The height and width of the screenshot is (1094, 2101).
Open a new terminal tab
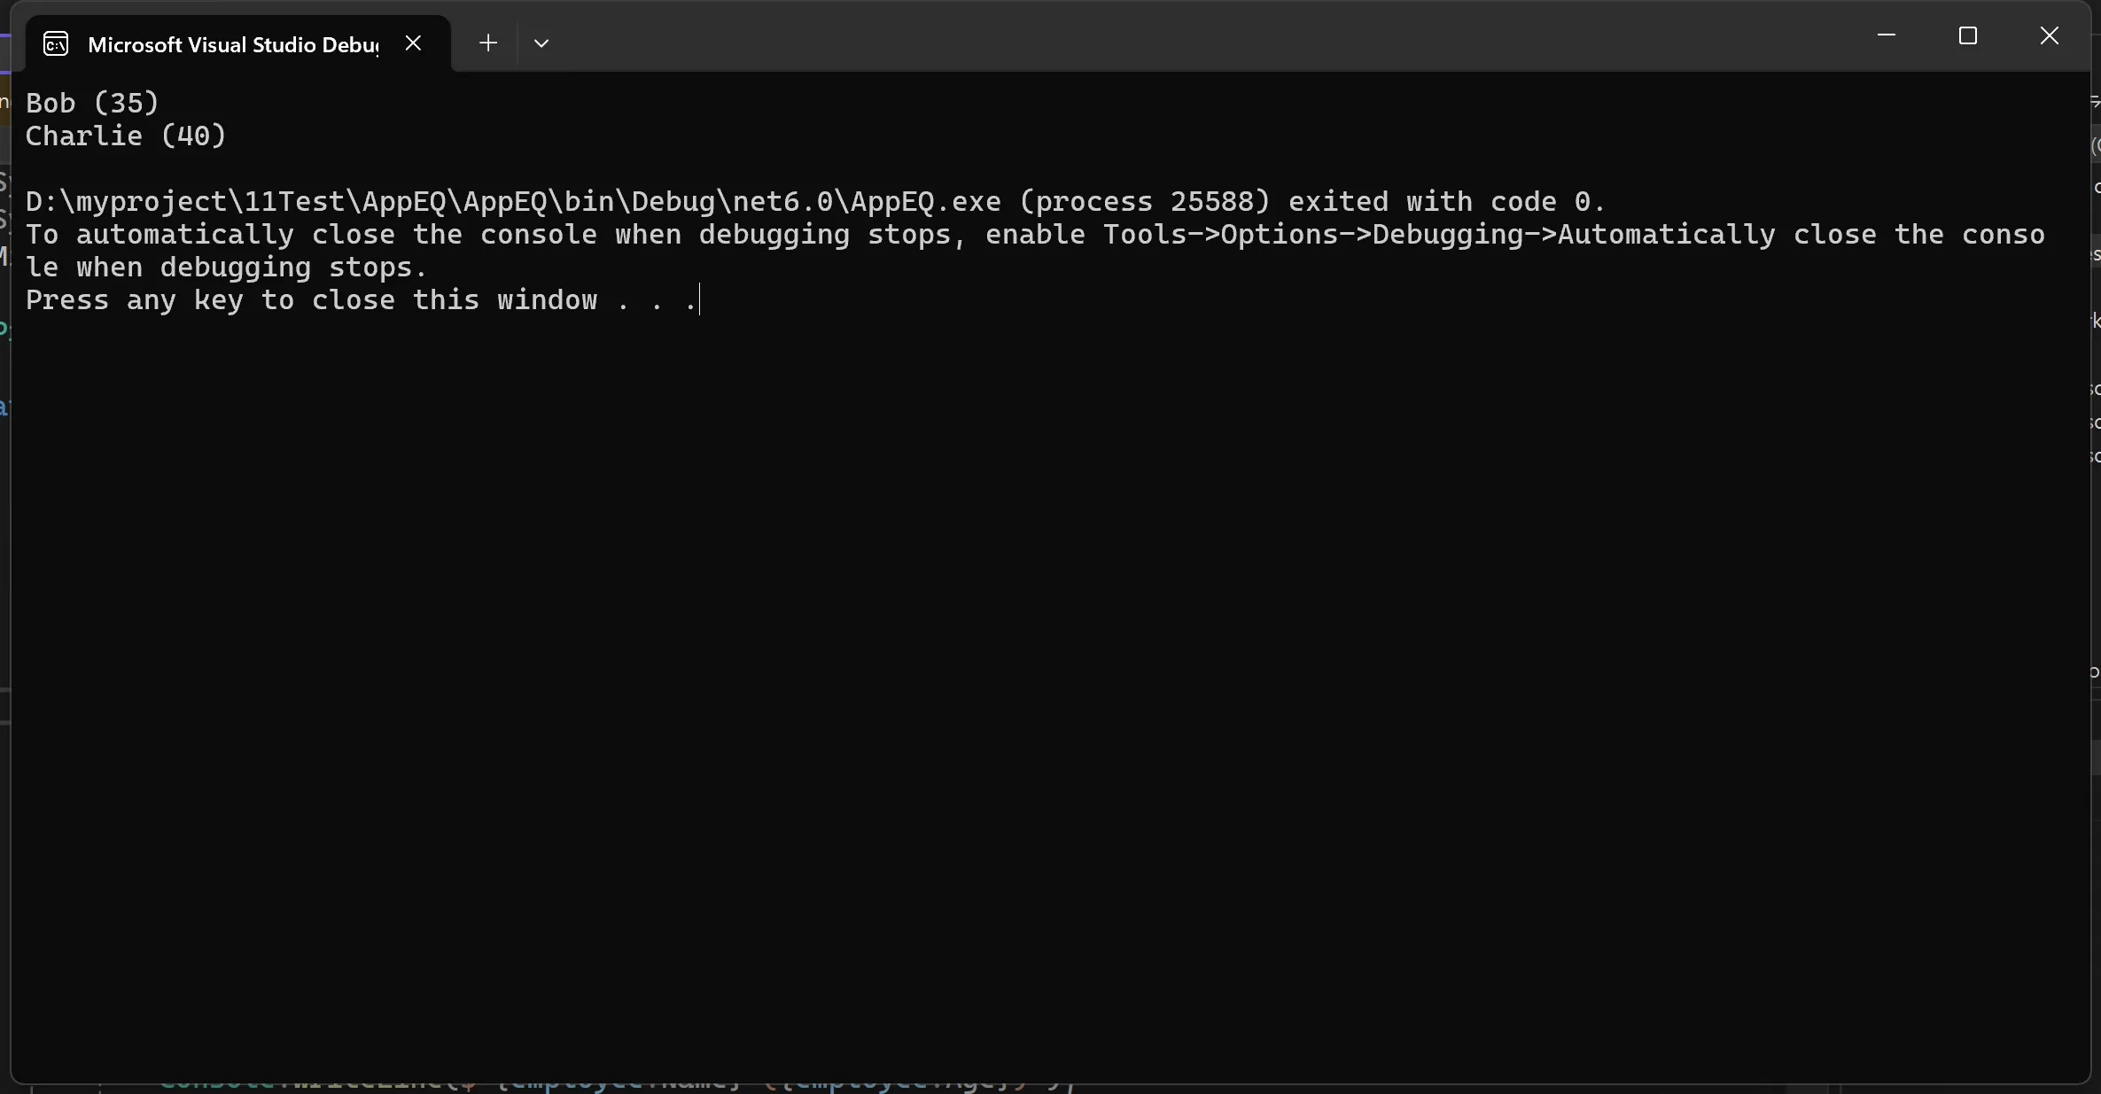click(487, 43)
